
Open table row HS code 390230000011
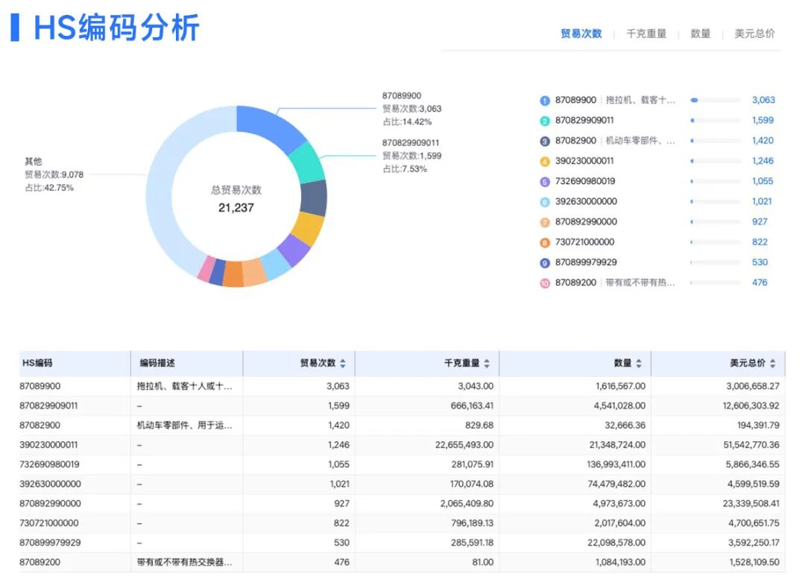[x=48, y=445]
